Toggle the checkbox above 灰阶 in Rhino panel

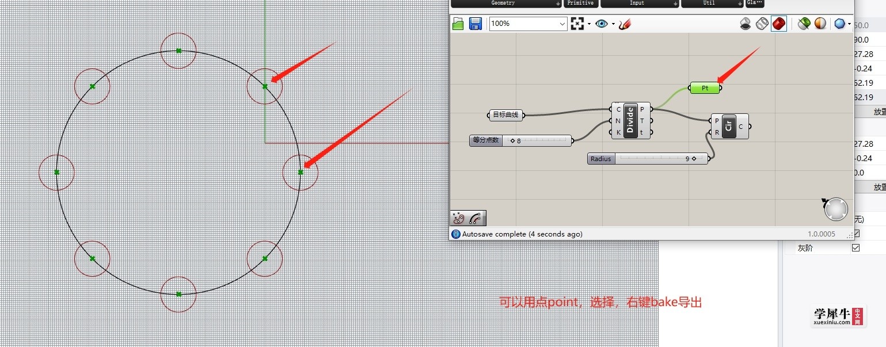coord(856,234)
